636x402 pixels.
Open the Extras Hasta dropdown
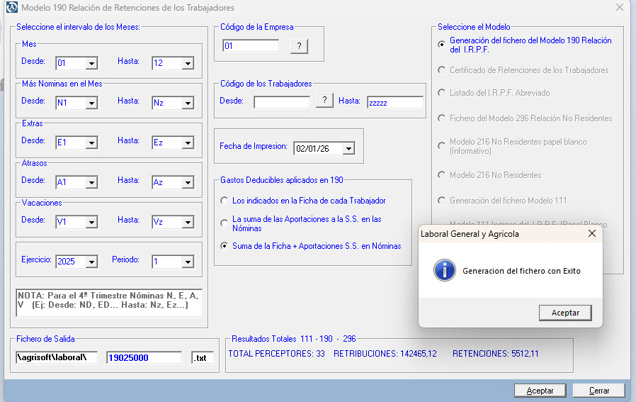pos(187,143)
